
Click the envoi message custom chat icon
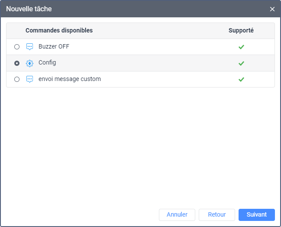(29, 79)
